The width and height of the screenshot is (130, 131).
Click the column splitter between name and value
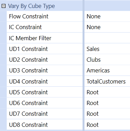[x=83, y=65]
